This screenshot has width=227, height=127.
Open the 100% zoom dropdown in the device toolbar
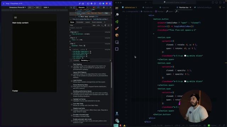tap(46, 7)
